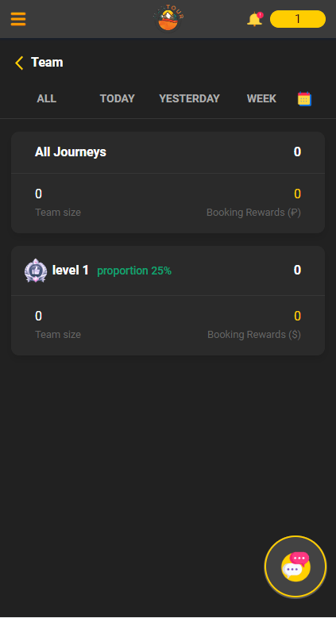The width and height of the screenshot is (336, 618).
Task: Click the level 1 badge icon
Action: coord(36,271)
